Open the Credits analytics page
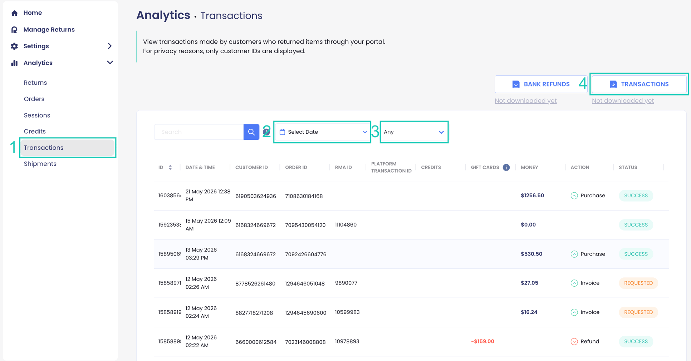Image resolution: width=691 pixels, height=361 pixels. point(35,132)
